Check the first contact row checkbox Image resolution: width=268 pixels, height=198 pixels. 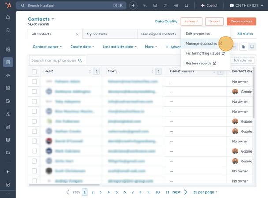pyautogui.click(x=34, y=82)
